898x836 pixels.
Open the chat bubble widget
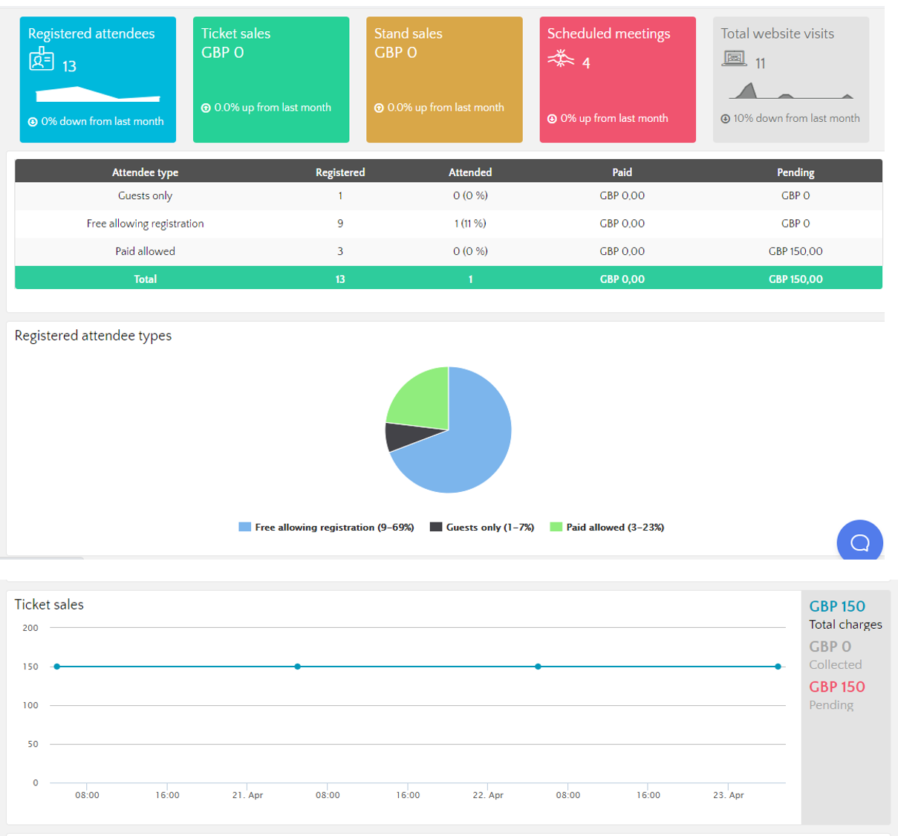click(x=859, y=542)
